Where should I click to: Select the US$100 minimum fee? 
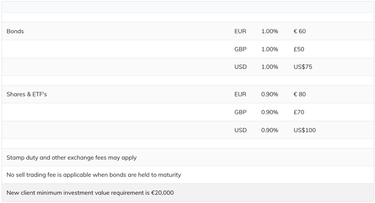coord(305,130)
